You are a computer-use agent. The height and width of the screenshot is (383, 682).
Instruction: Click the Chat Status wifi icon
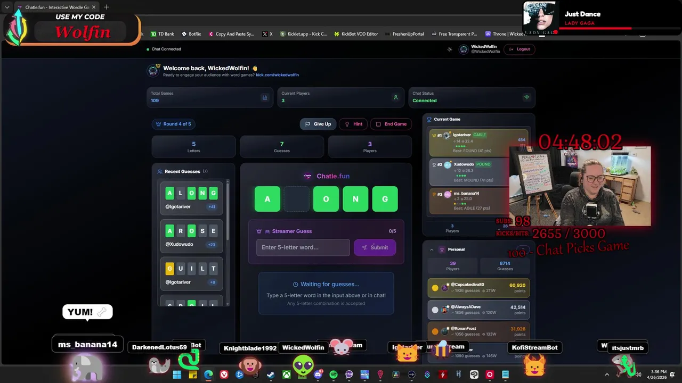(527, 97)
